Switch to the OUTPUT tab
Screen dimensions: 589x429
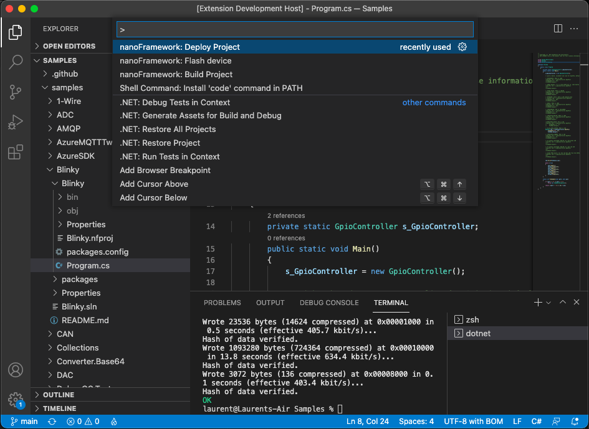(271, 303)
